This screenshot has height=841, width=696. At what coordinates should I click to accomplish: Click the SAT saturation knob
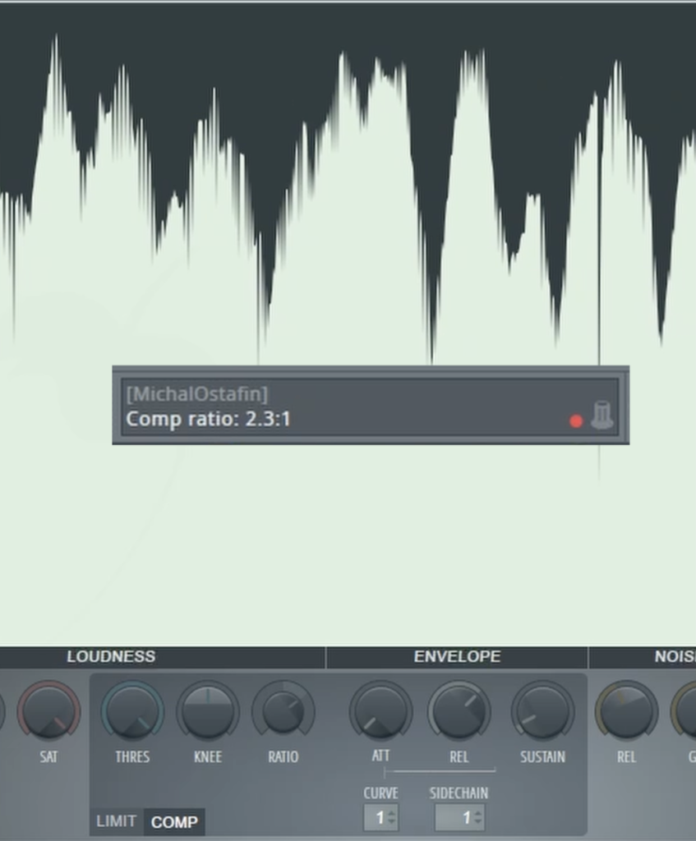pos(49,711)
